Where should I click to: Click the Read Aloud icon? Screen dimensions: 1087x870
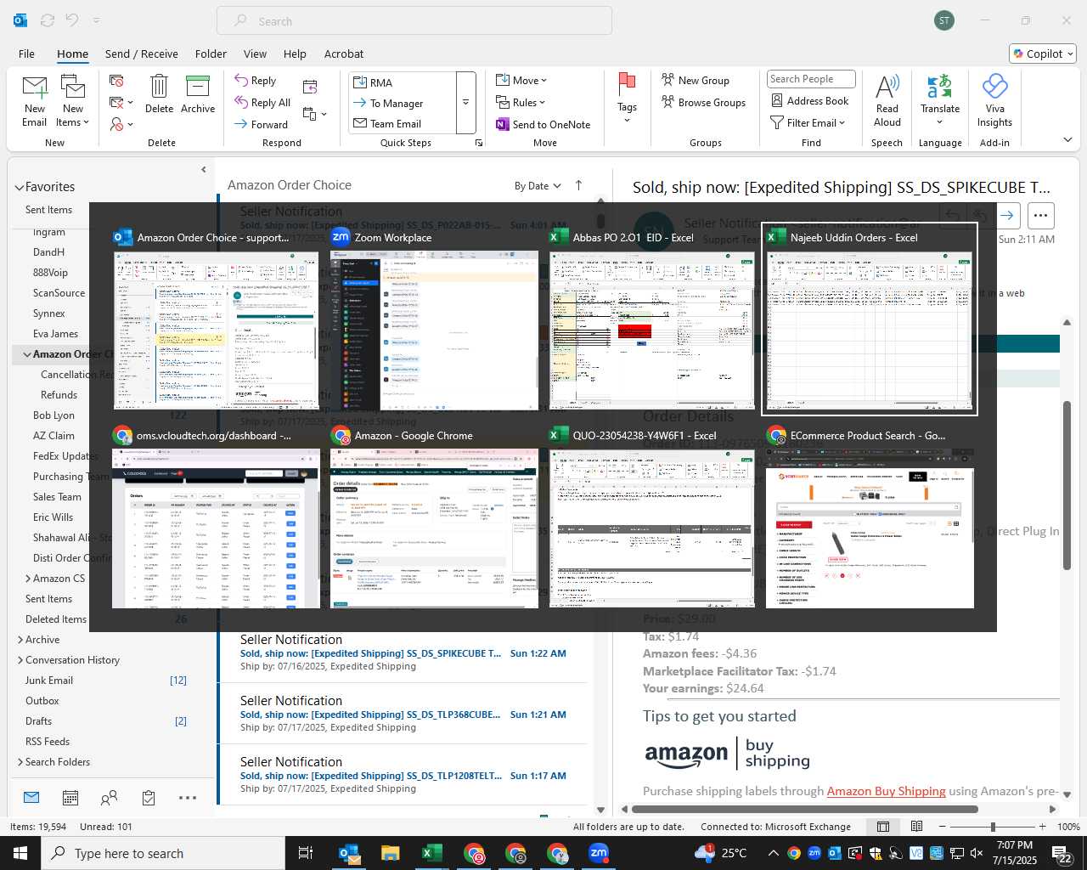click(x=887, y=87)
